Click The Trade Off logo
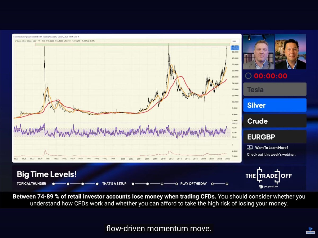 pyautogui.click(x=269, y=176)
